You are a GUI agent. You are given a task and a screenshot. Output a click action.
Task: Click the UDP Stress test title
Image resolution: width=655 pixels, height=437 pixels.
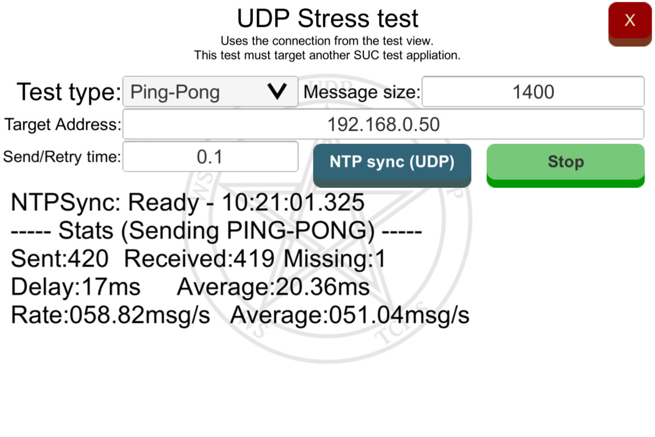tap(328, 19)
